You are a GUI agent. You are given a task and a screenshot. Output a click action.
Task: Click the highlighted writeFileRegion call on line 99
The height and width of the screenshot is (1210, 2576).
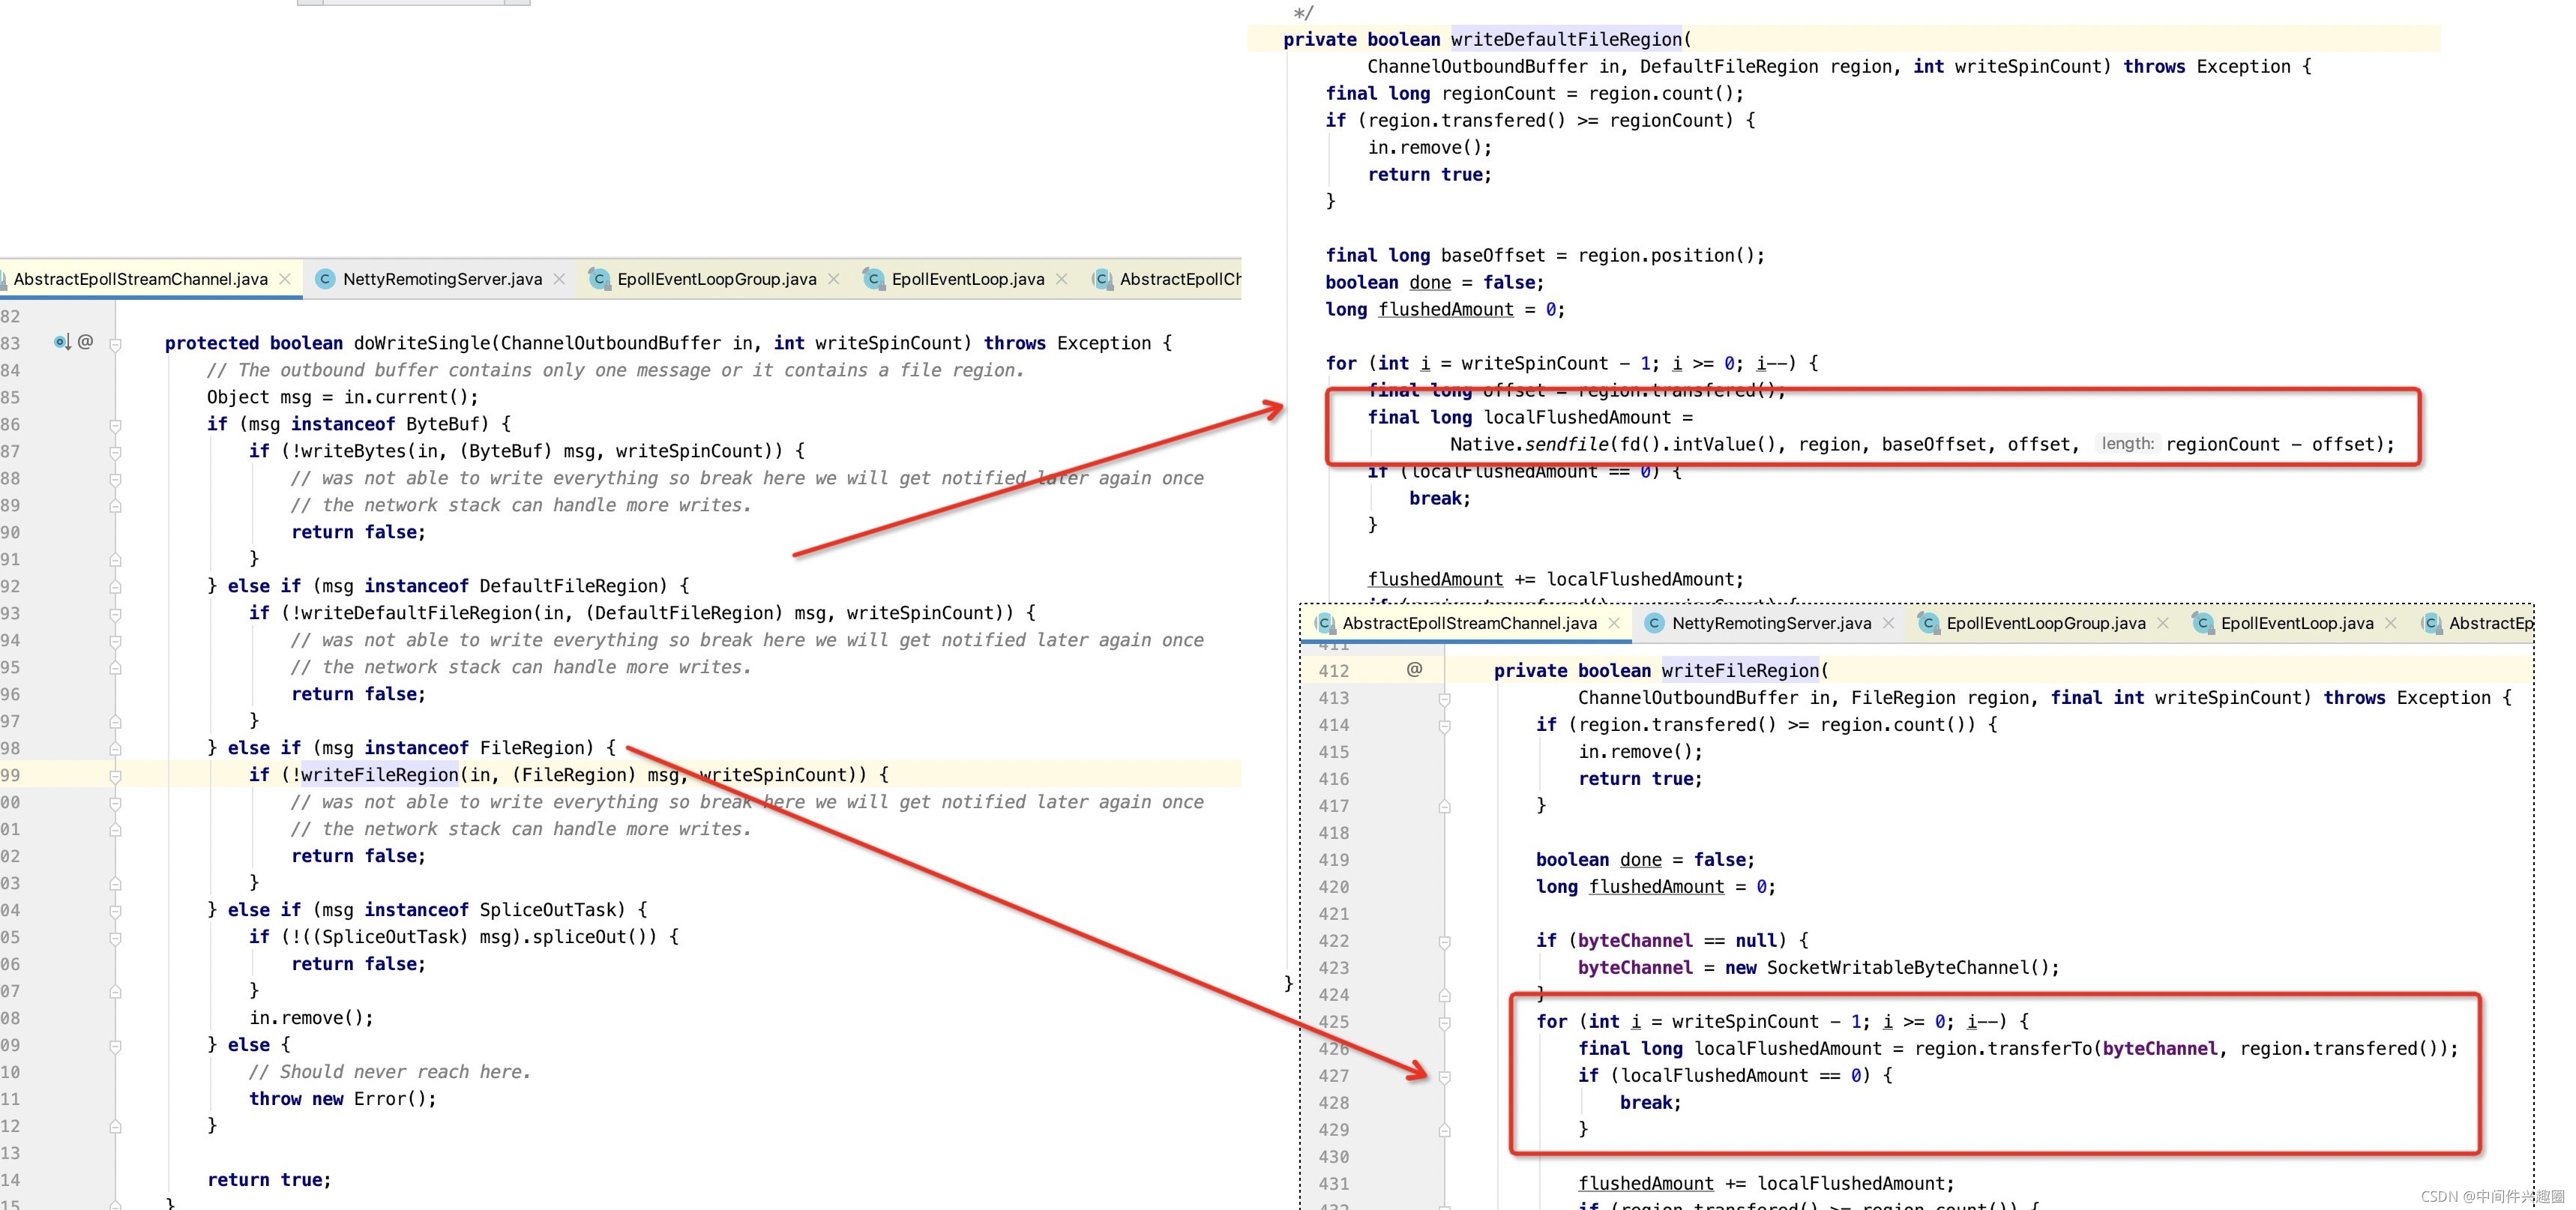pos(380,775)
